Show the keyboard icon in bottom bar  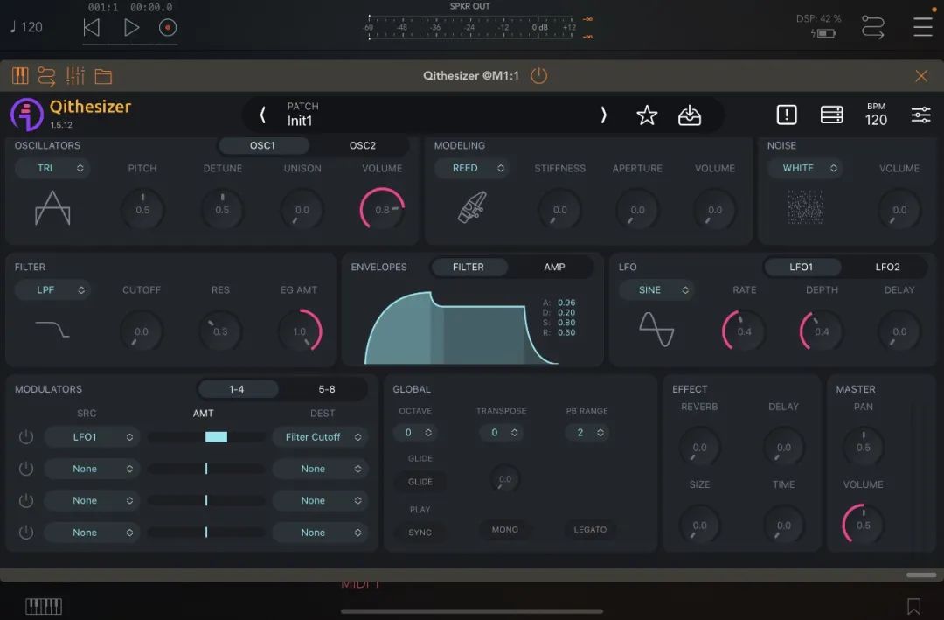44,606
